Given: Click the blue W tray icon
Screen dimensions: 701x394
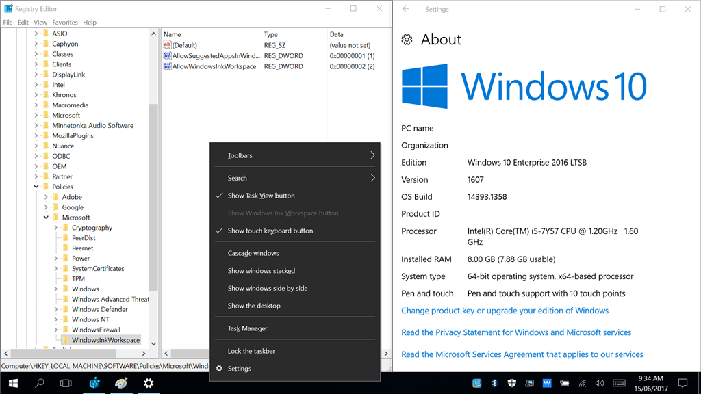Looking at the screenshot, I should (x=547, y=383).
